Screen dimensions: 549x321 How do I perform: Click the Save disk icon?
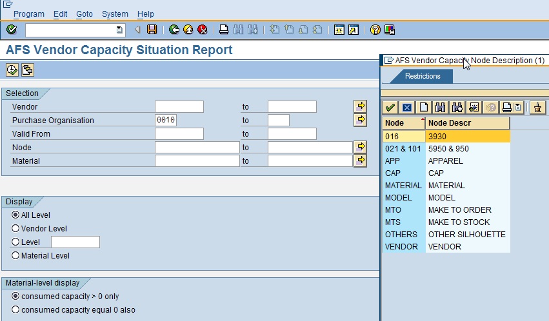coord(152,30)
